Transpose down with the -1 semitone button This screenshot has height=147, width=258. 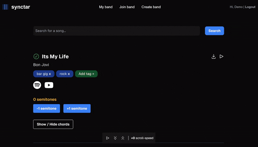[47, 108]
